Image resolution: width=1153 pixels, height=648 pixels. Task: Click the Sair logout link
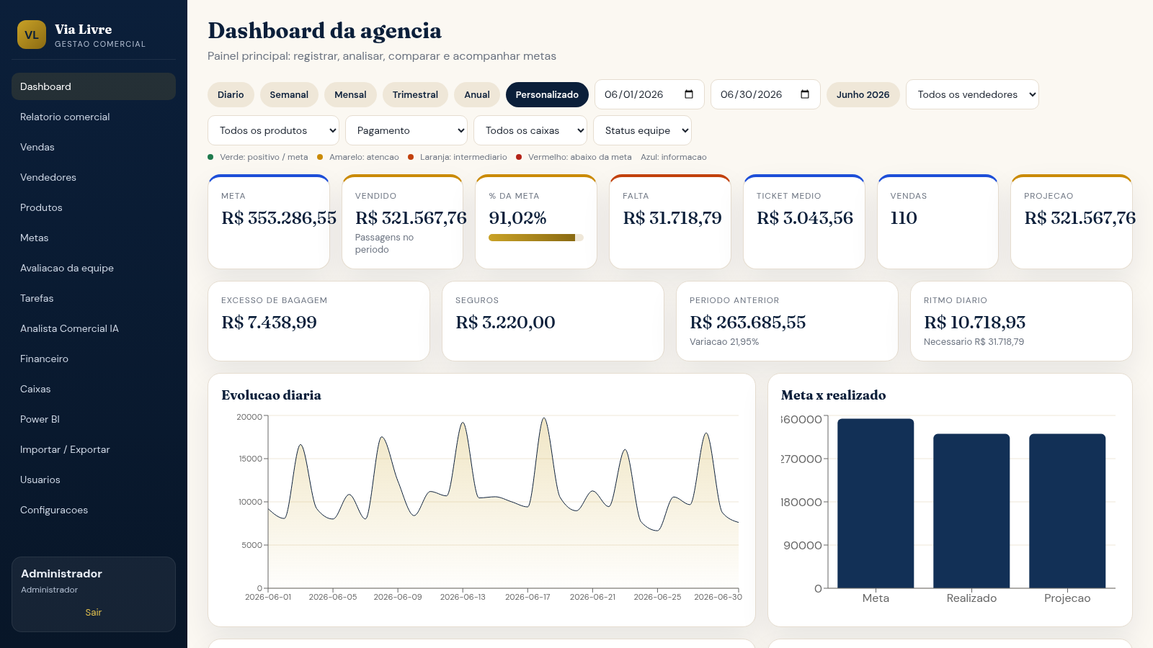tap(94, 612)
